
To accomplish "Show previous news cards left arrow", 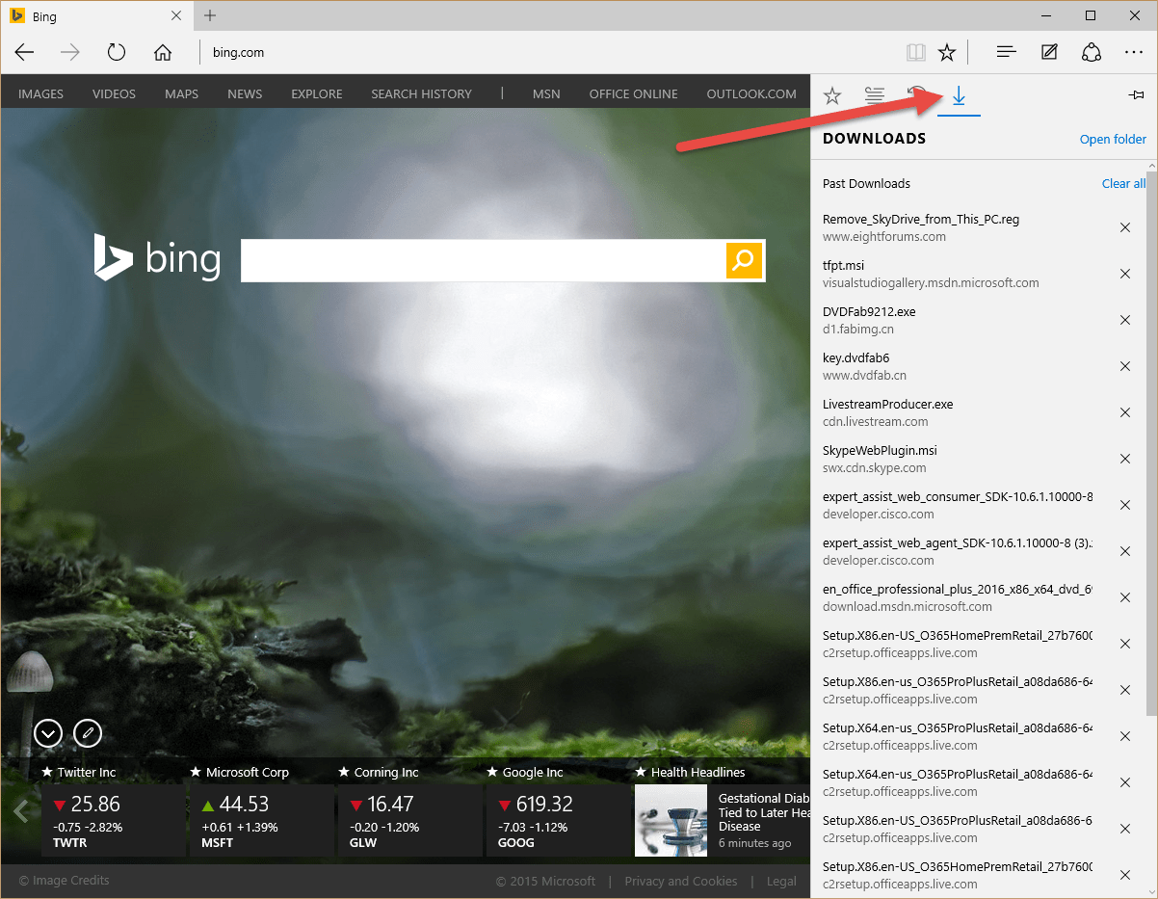I will click(20, 811).
